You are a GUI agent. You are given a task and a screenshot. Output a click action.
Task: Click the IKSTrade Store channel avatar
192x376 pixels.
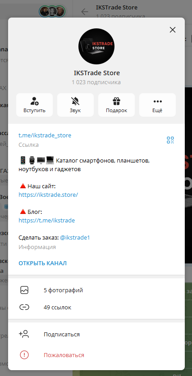96,46
